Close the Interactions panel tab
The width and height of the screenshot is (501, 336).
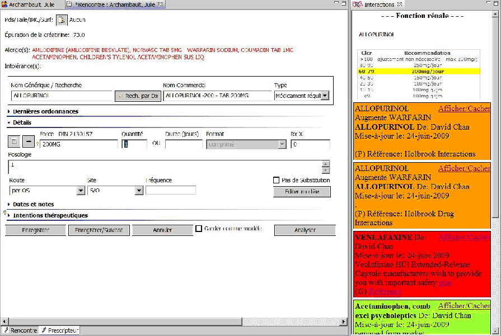[x=400, y=4]
